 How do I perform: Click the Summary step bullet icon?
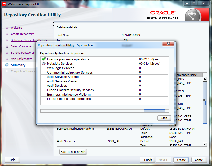[x=7, y=65]
